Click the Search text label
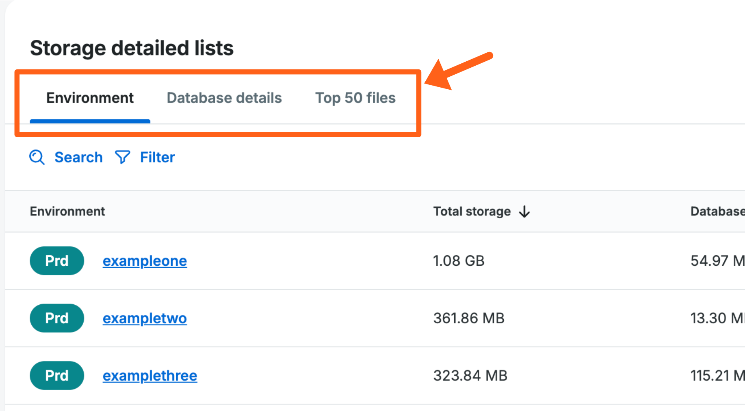This screenshot has width=745, height=411. [78, 157]
